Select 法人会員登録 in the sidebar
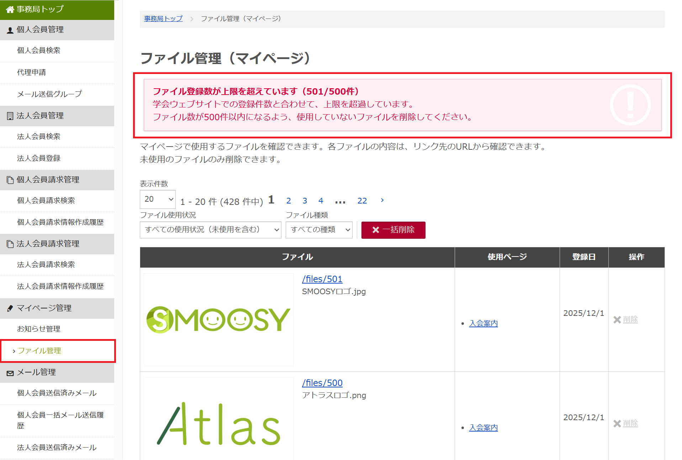 pos(57,158)
